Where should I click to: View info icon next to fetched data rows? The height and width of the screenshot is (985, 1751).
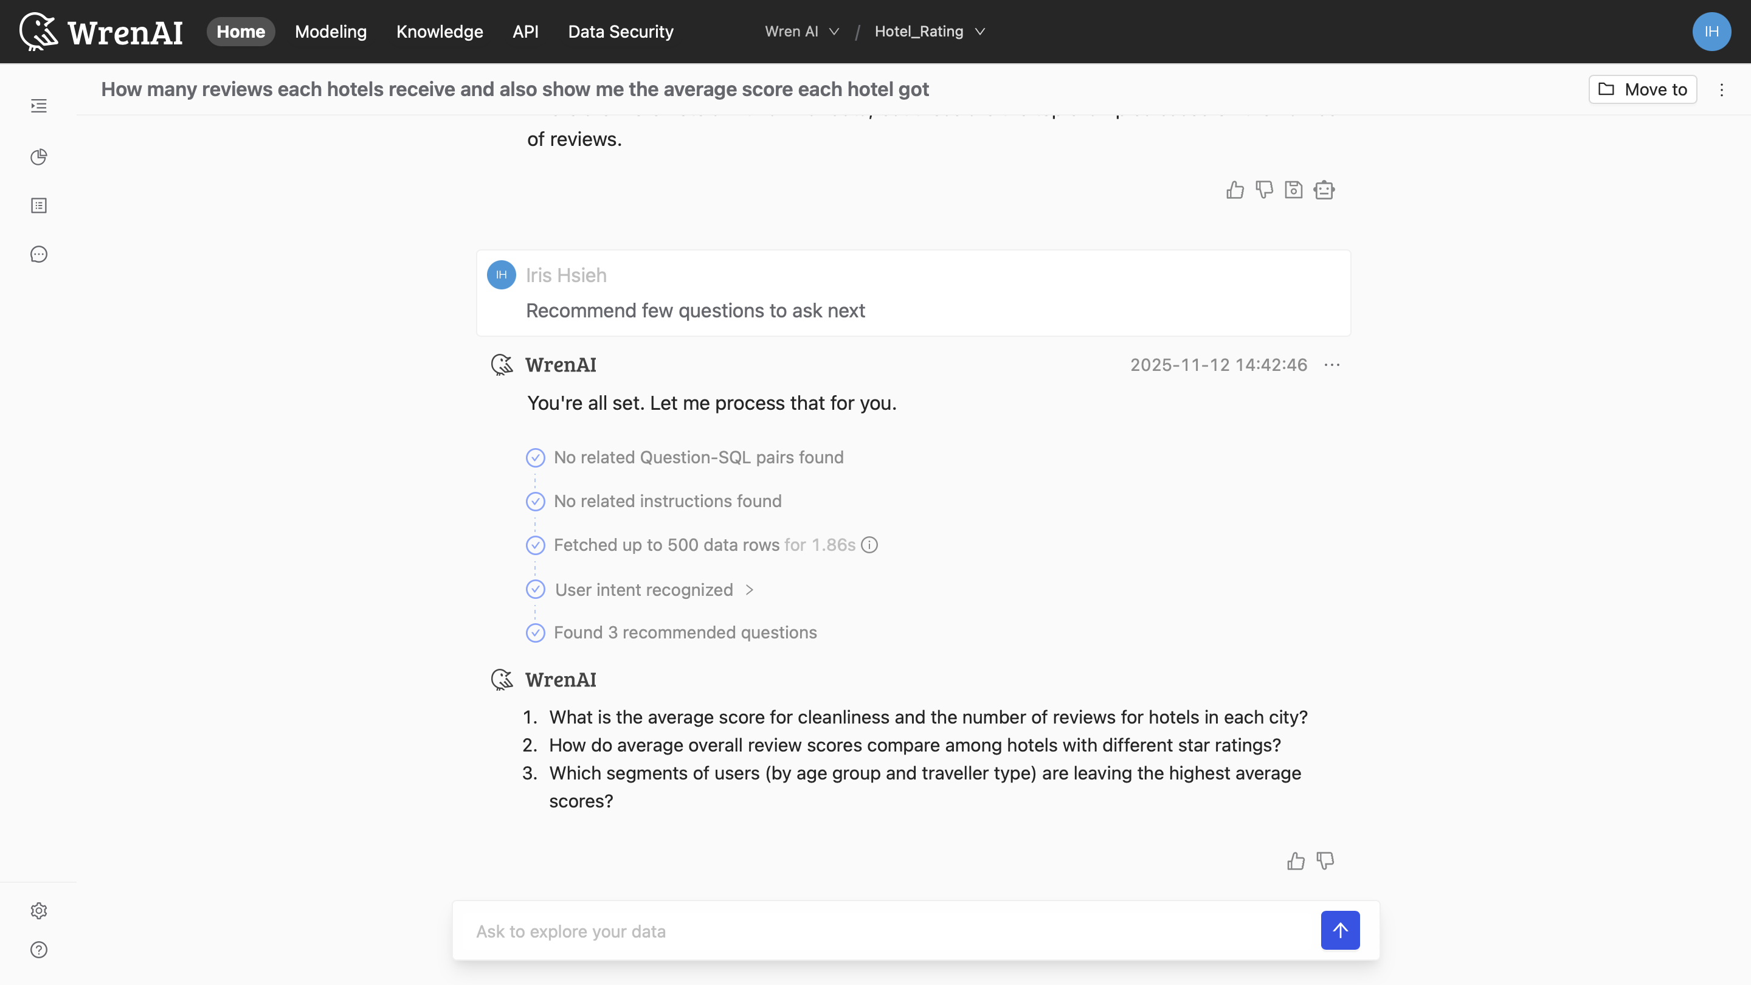pos(870,545)
